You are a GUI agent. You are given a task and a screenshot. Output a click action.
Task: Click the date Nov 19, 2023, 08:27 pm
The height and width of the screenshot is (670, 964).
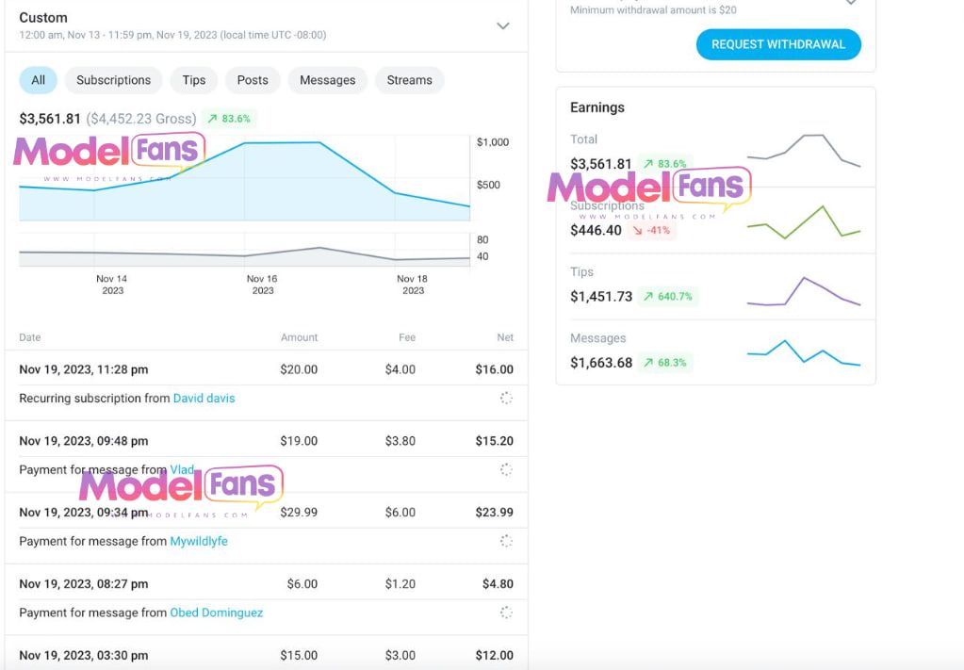tap(84, 584)
